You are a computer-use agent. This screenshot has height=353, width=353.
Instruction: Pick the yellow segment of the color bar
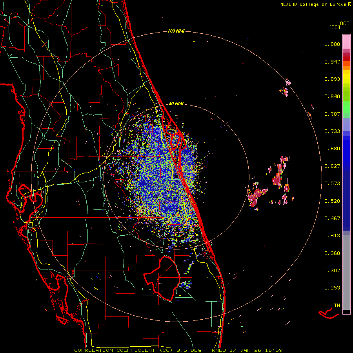[346, 77]
